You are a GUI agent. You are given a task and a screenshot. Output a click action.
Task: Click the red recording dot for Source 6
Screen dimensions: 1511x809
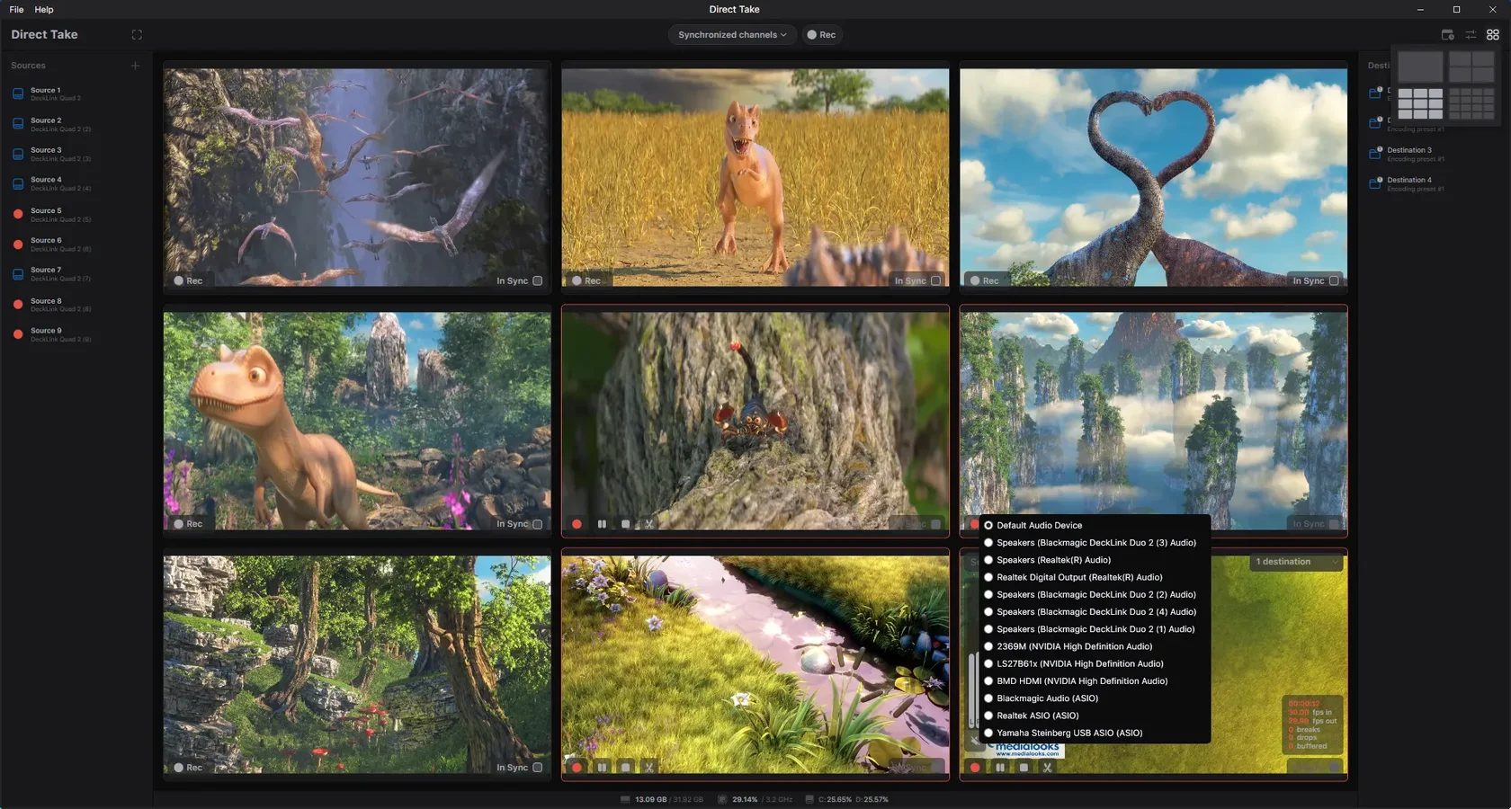(x=18, y=244)
